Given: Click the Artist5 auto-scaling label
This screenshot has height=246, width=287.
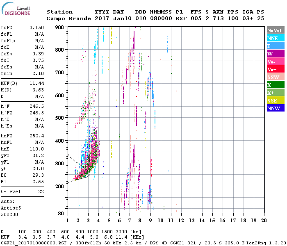Looking at the screenshot, I should (x=11, y=208).
